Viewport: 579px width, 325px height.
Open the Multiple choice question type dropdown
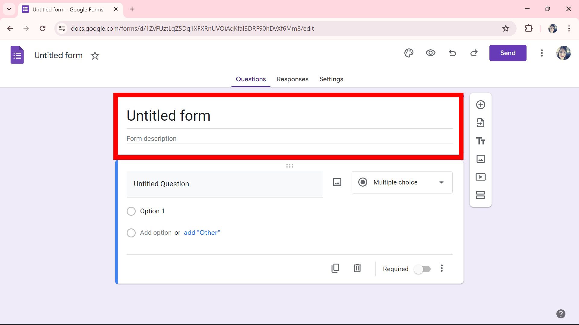pos(402,182)
